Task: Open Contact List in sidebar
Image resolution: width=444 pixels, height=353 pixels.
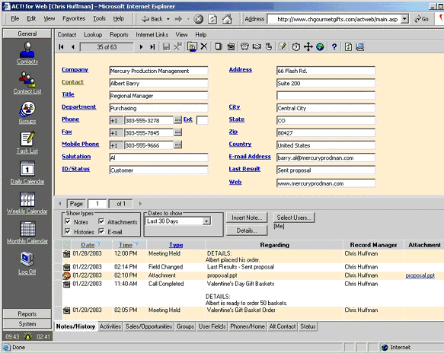Action: (x=27, y=83)
